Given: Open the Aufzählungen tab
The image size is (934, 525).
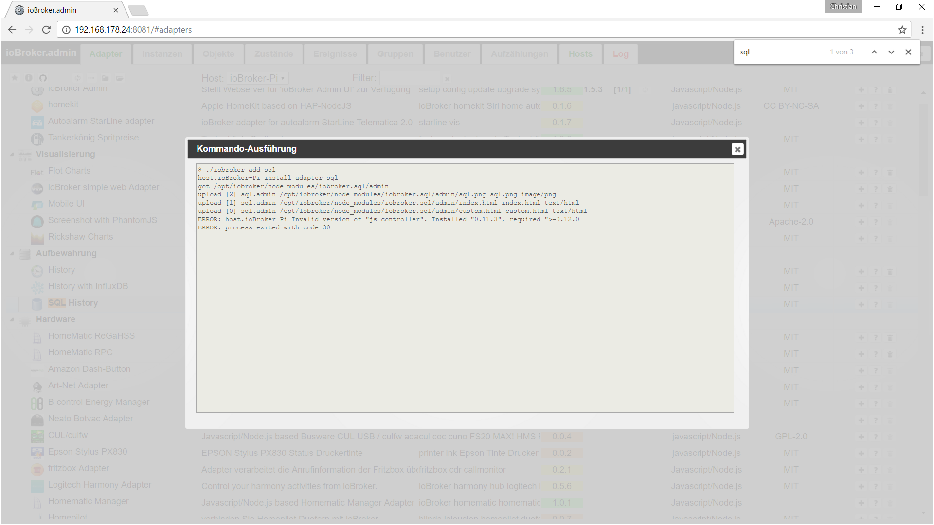Looking at the screenshot, I should point(520,54).
